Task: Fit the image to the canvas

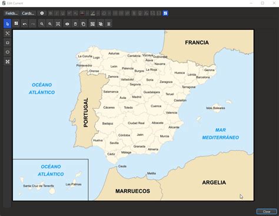Action: point(58,24)
